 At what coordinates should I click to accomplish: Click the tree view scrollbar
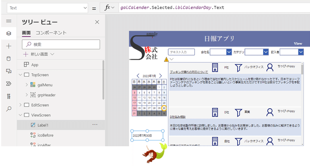tap(103, 80)
